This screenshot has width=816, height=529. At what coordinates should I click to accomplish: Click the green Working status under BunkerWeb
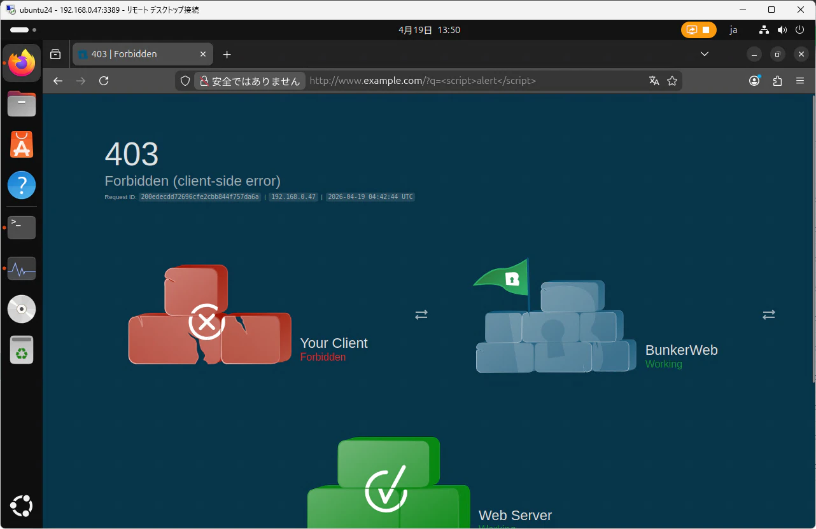(663, 364)
